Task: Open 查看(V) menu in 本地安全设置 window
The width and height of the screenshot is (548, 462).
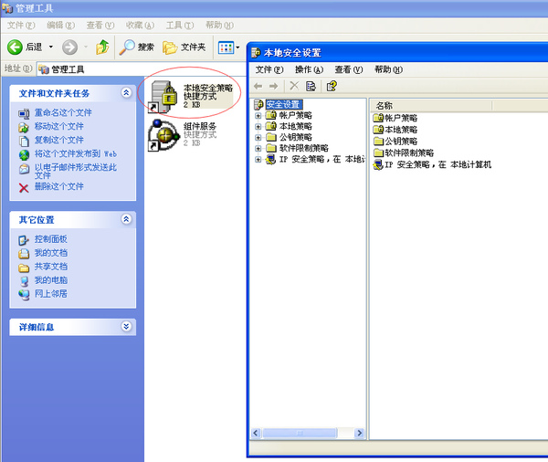Action: [349, 69]
